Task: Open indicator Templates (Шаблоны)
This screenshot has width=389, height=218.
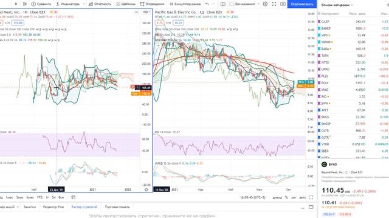Action: click(126, 4)
